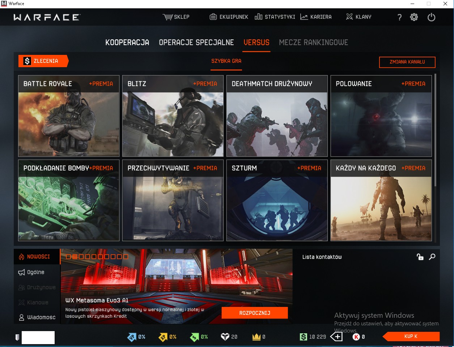This screenshot has height=347, width=454.
Task: Click the red K Kredit icon
Action: coord(356,337)
